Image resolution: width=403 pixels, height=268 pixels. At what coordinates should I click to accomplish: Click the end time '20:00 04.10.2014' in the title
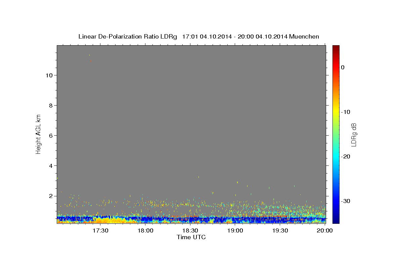click(x=262, y=37)
